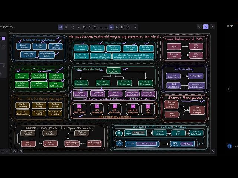Click the slider handle in left panel
Viewport: 238px width, 178px height.
4,64
